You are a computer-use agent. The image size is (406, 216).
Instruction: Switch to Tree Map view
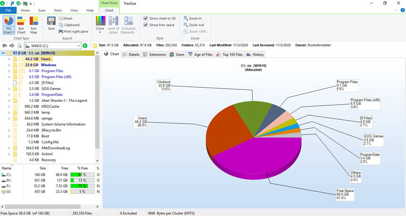[34, 25]
